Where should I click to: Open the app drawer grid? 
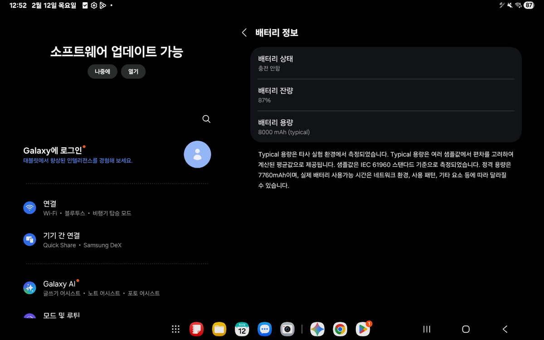point(176,330)
